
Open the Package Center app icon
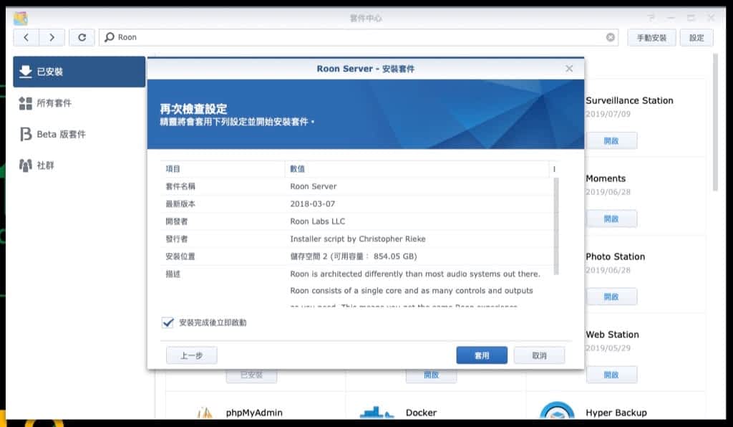[21, 18]
